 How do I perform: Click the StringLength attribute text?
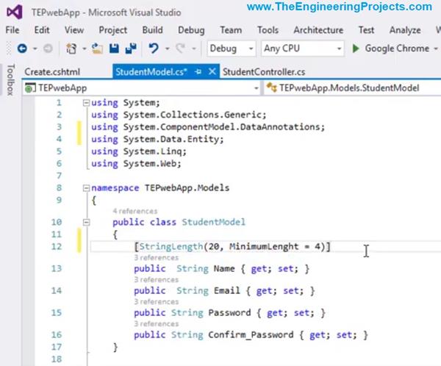(171, 247)
